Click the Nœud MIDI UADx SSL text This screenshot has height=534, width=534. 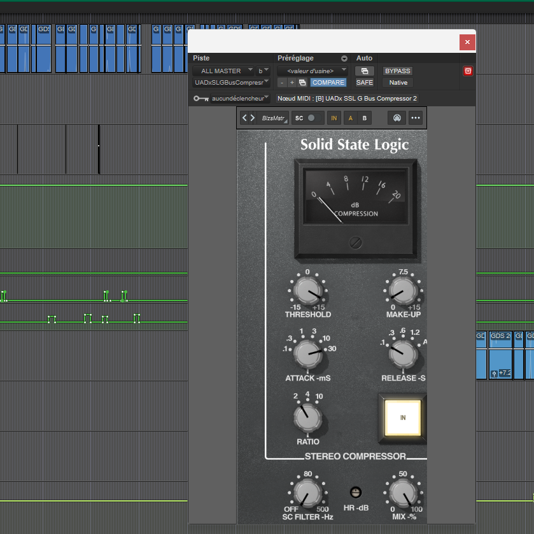(347, 99)
